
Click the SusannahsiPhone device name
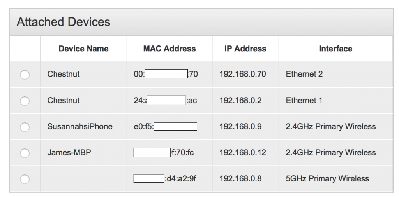click(80, 126)
